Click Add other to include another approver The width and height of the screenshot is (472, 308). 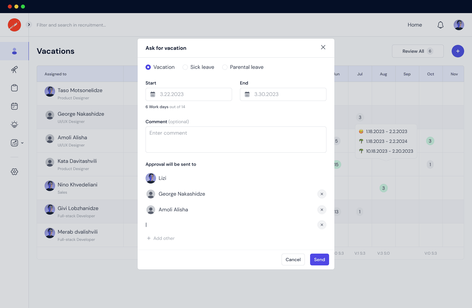point(161,238)
